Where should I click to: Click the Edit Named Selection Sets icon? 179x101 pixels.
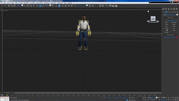75,6
